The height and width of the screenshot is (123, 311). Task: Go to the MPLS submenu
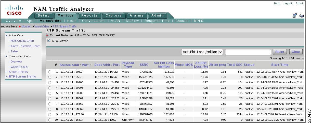[199, 21]
